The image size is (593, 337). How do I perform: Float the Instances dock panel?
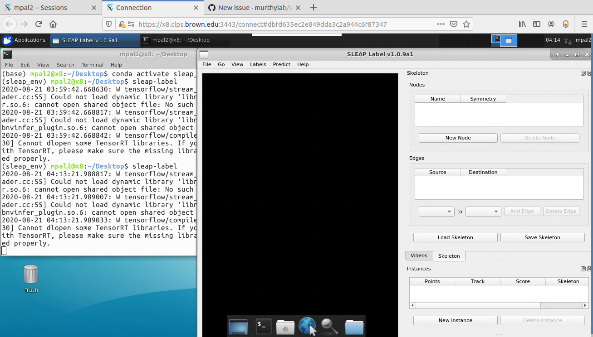[x=583, y=269]
